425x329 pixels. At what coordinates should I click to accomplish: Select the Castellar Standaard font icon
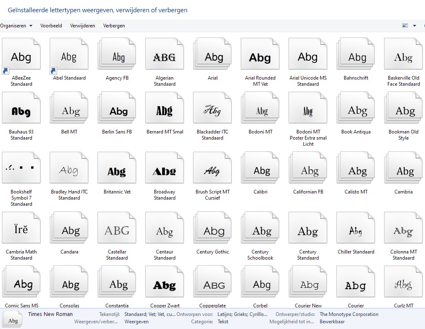coord(117,228)
